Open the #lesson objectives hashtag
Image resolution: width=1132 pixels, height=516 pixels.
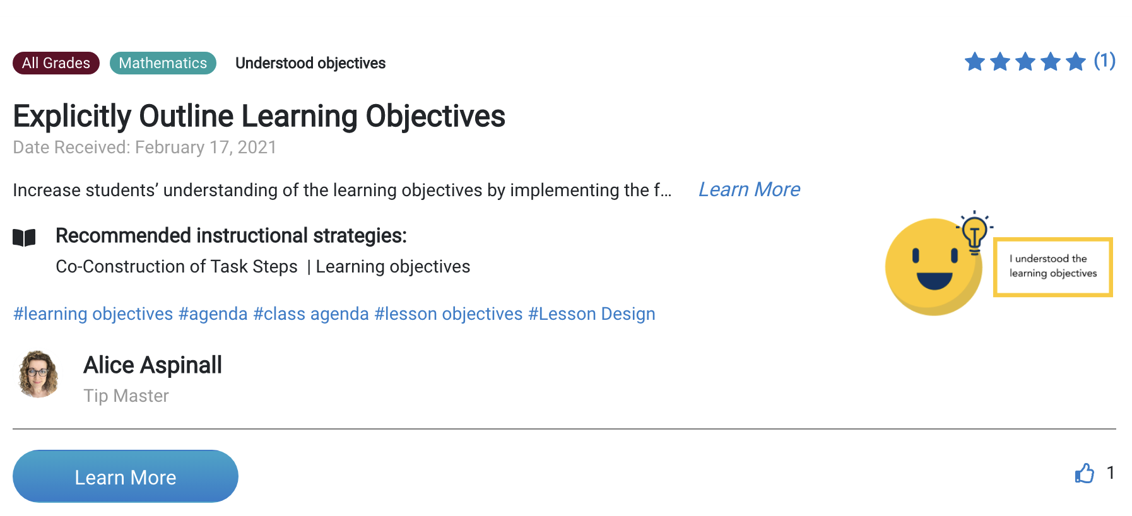tap(449, 314)
